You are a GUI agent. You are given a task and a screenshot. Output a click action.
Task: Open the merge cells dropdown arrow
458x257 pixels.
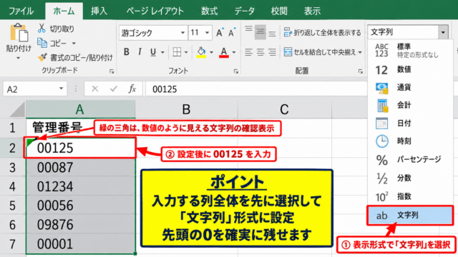[360, 52]
